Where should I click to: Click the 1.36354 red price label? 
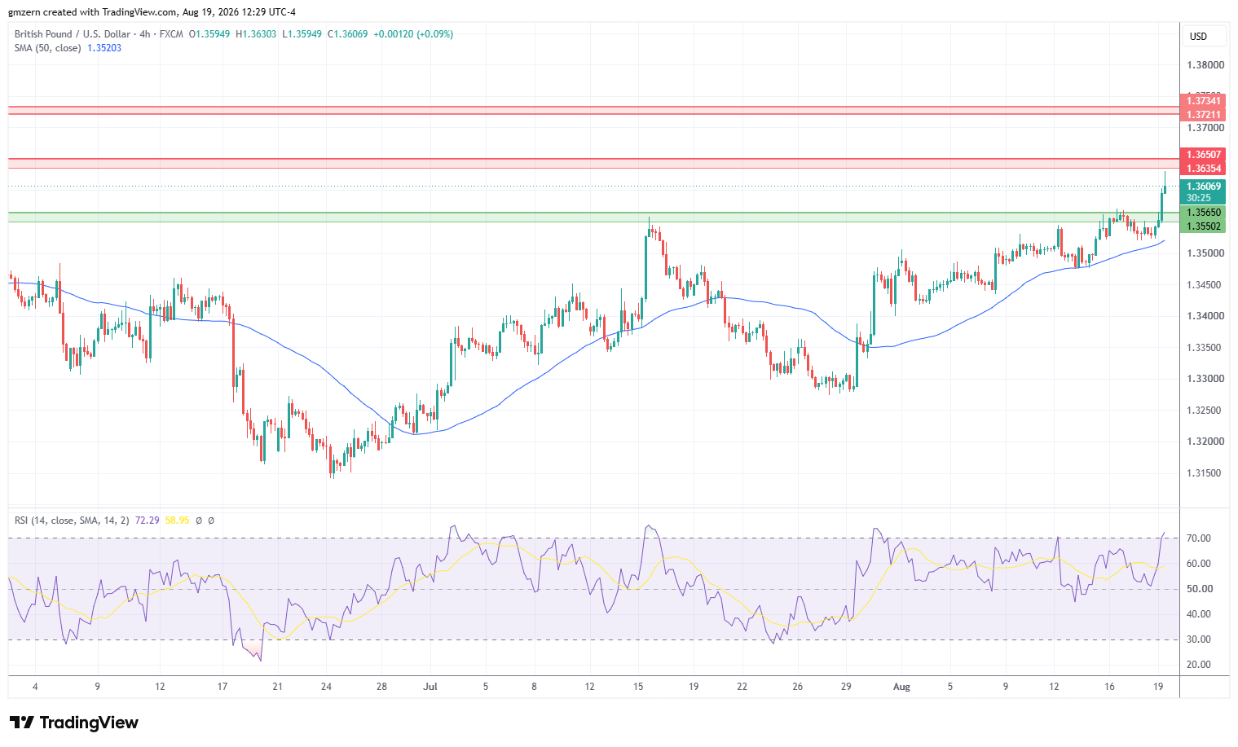point(1203,169)
